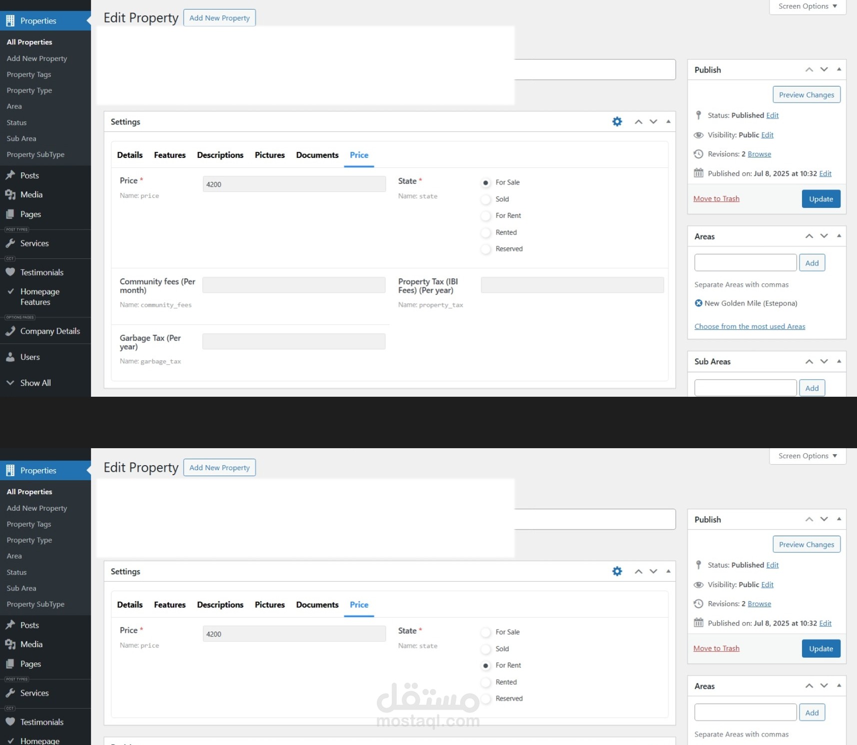Click the Posts pin icon in lower screenshot
Viewport: 857px width, 745px height.
(x=10, y=625)
